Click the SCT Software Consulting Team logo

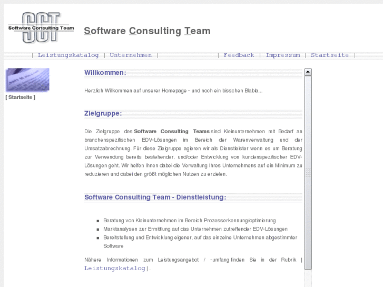[41, 28]
